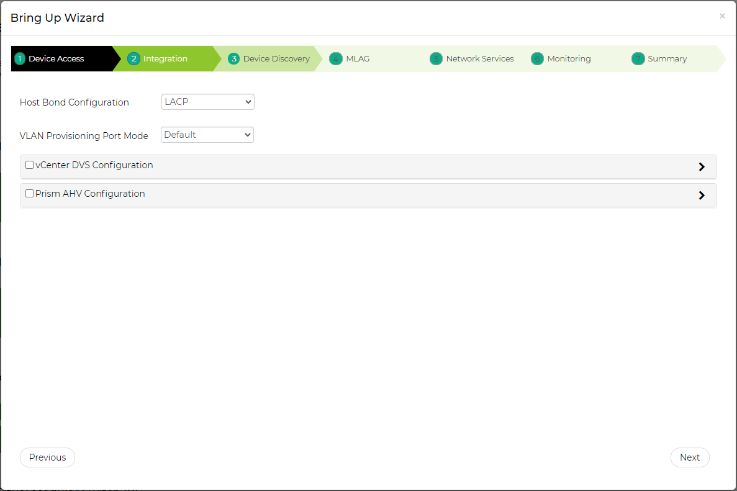Click the step 1 number circle icon
This screenshot has width=737, height=491.
point(20,59)
